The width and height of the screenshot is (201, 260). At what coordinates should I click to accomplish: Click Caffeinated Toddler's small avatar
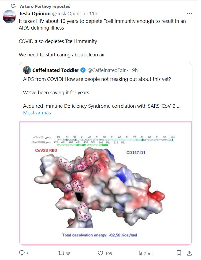tap(27, 70)
